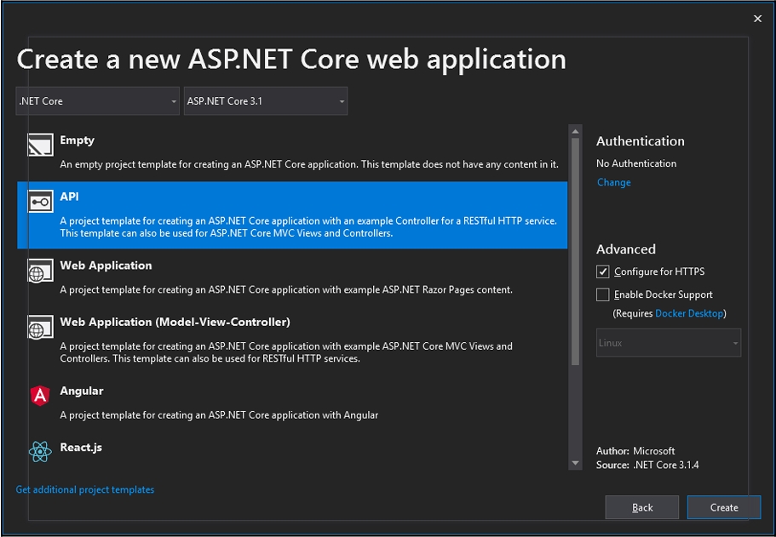
Task: Click the Model-View-Controller template icon
Action: (40, 328)
